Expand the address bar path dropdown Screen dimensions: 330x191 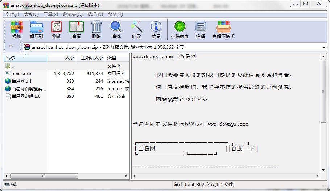(x=324, y=47)
